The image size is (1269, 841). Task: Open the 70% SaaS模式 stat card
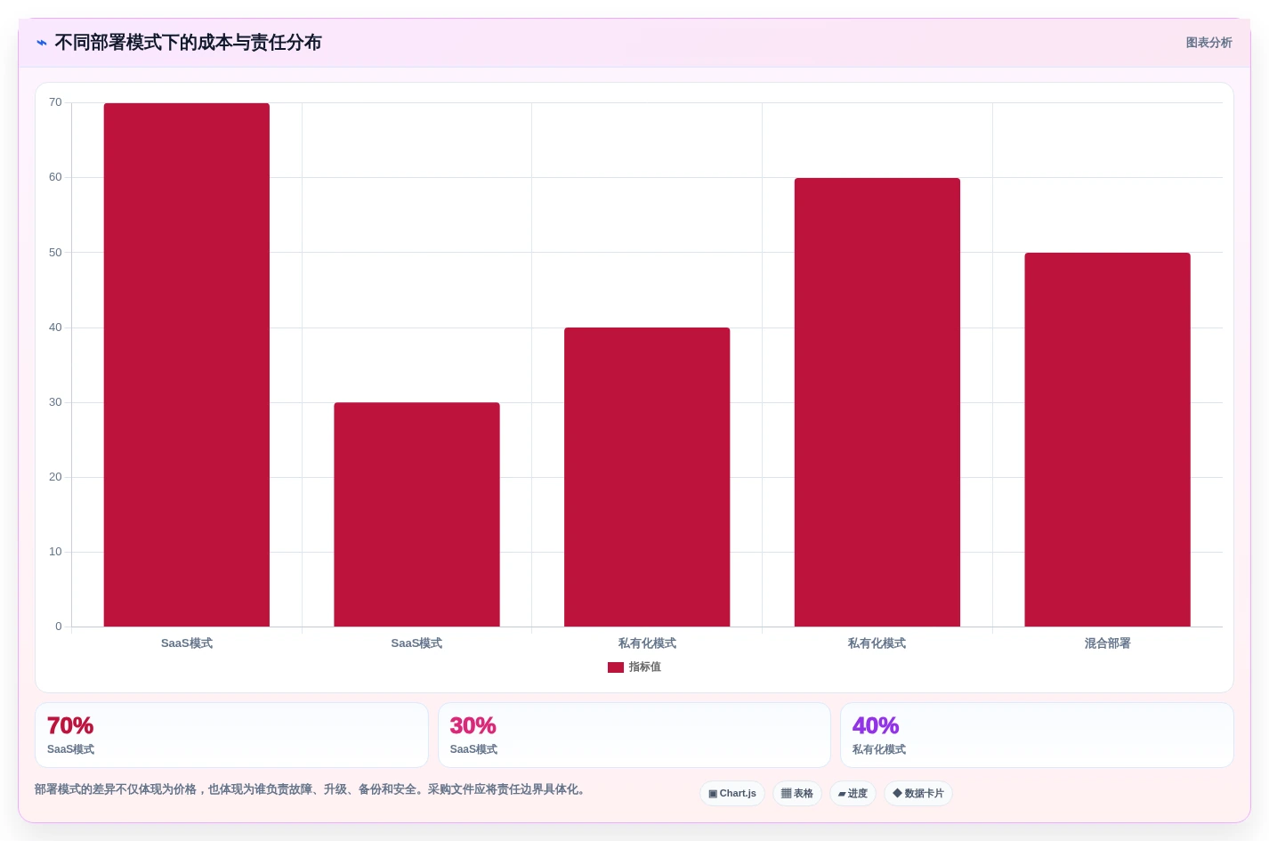(231, 735)
